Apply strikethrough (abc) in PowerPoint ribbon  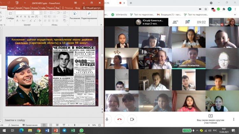(x=33, y=17)
